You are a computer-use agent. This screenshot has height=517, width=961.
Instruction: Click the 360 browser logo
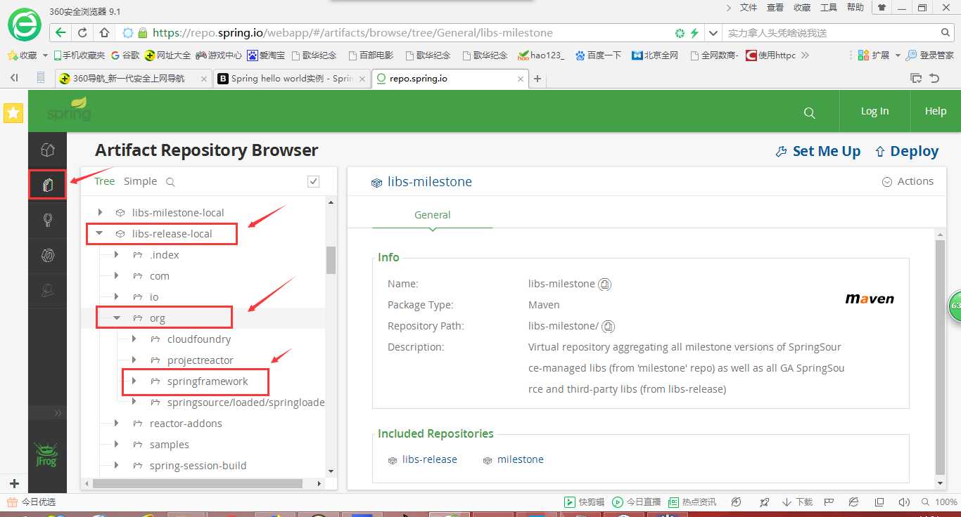pos(25,26)
